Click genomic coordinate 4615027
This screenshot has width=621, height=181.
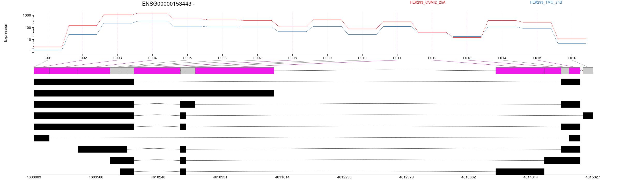pos(593,177)
